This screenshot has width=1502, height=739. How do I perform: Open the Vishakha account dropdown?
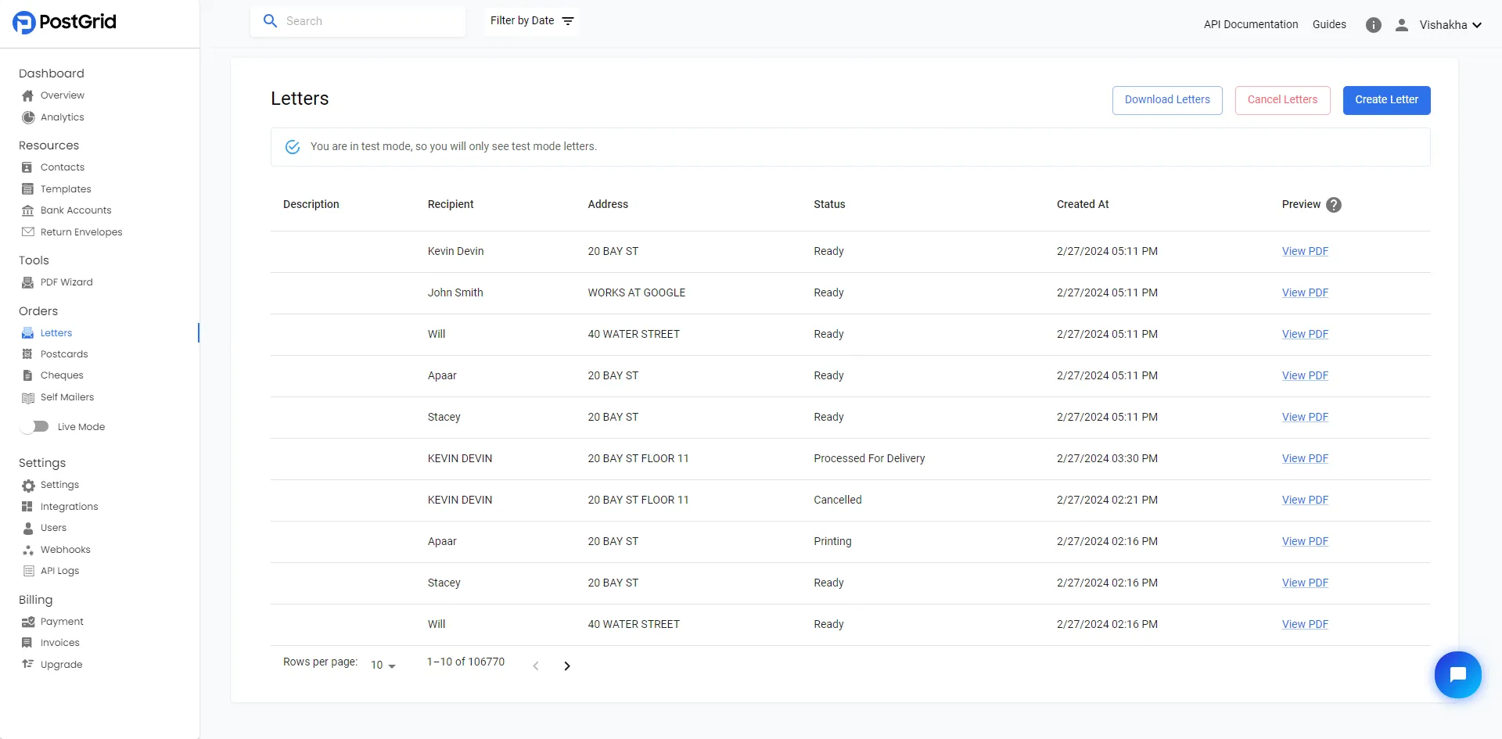tap(1450, 24)
